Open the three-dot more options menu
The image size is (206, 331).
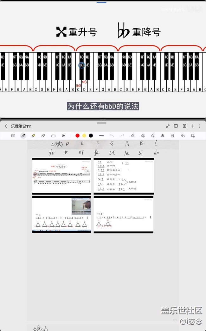[x=200, y=126]
